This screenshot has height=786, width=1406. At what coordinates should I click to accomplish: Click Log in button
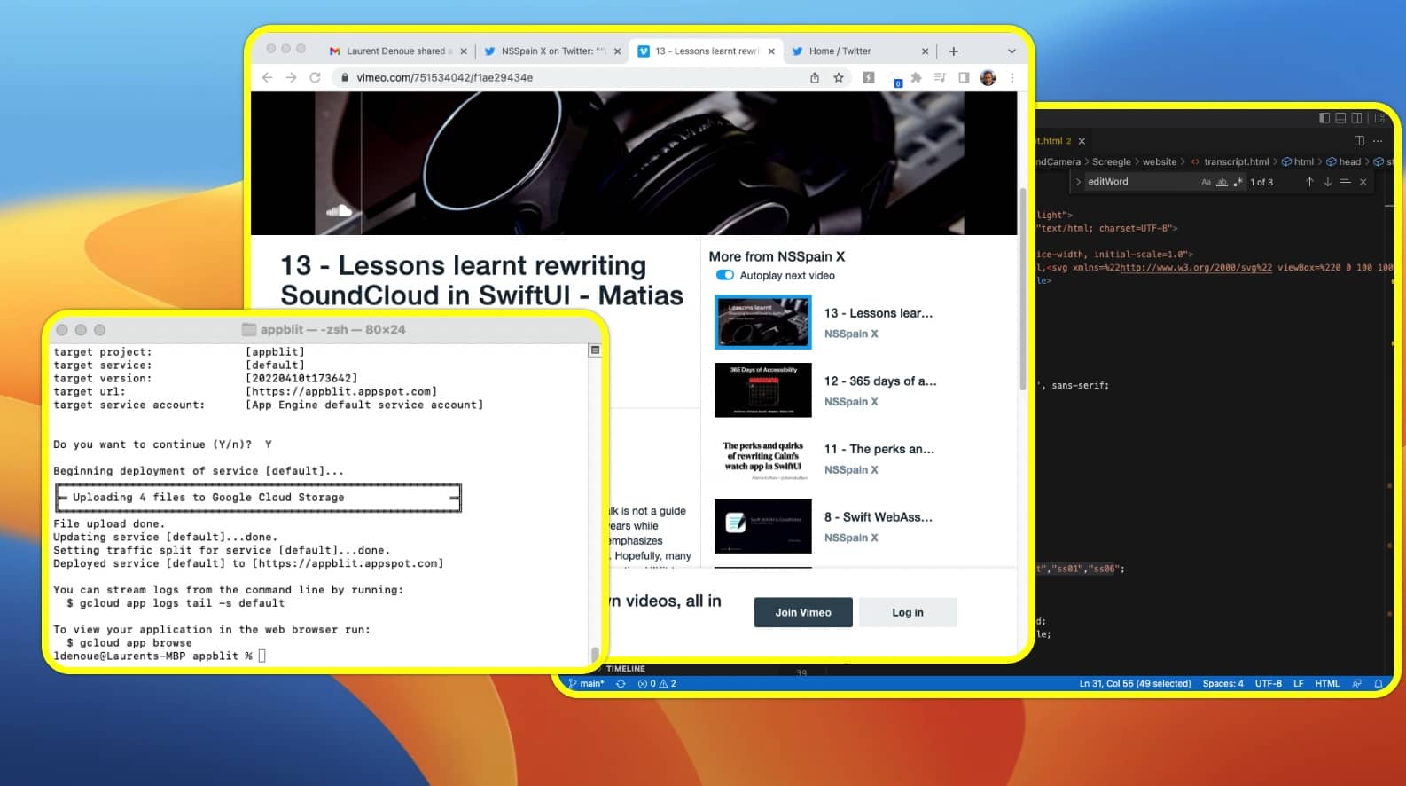pyautogui.click(x=908, y=612)
